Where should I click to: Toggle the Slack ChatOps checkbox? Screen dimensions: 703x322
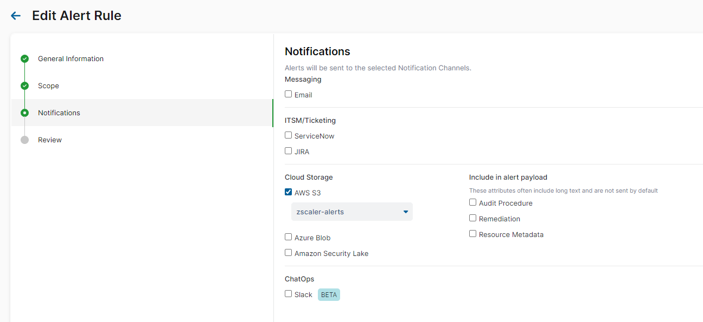click(x=289, y=294)
